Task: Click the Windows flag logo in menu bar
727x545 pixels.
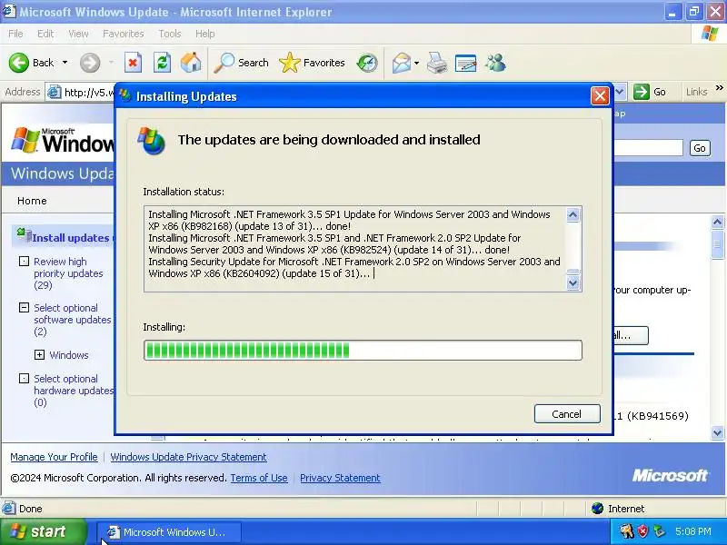Action: coord(710,34)
